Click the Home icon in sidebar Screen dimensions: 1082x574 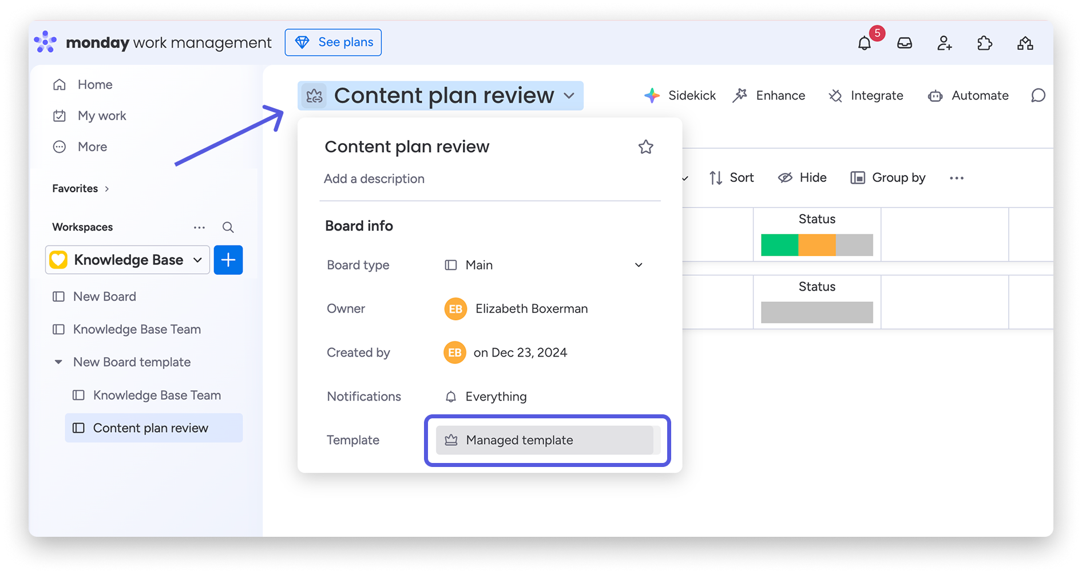point(60,85)
